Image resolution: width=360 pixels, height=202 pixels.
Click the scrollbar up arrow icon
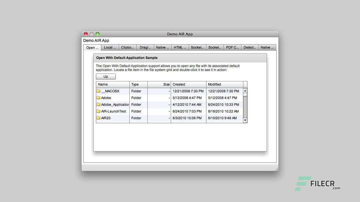(x=244, y=90)
